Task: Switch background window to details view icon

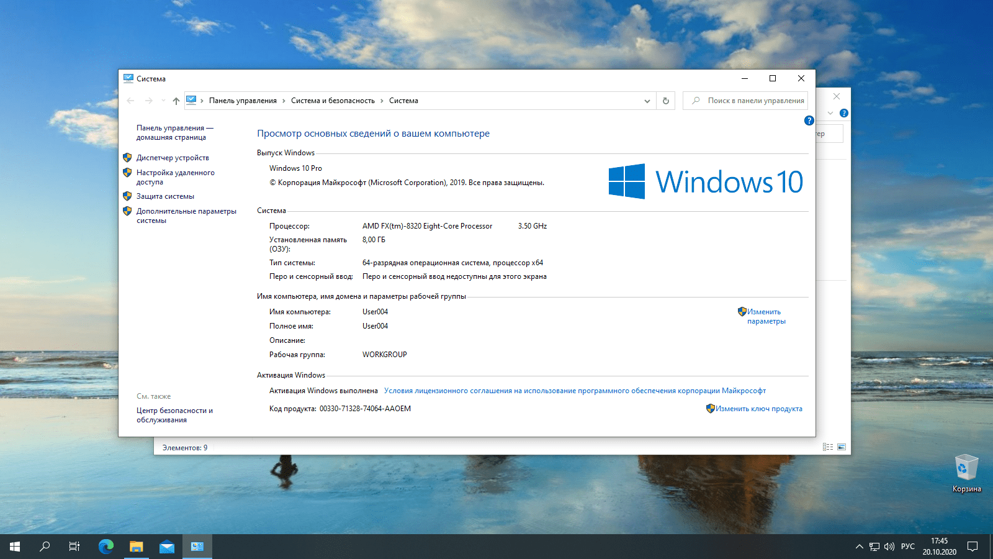Action: pyautogui.click(x=828, y=447)
